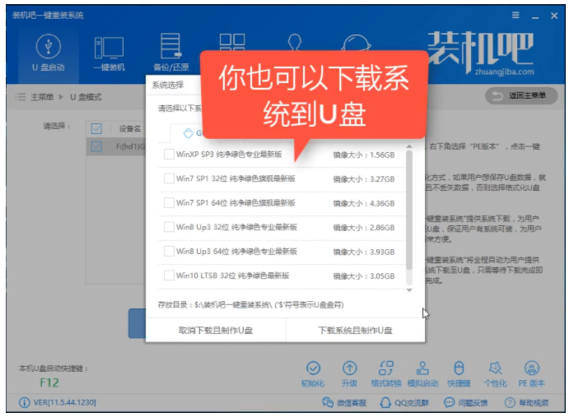Select the PE版本 icon
The height and width of the screenshot is (417, 574).
coord(532,373)
